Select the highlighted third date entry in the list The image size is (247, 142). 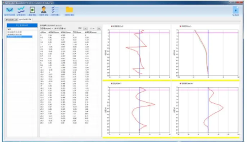point(19,37)
